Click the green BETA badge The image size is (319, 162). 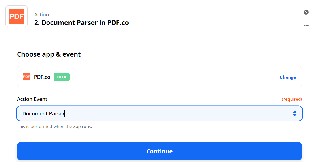(62, 77)
